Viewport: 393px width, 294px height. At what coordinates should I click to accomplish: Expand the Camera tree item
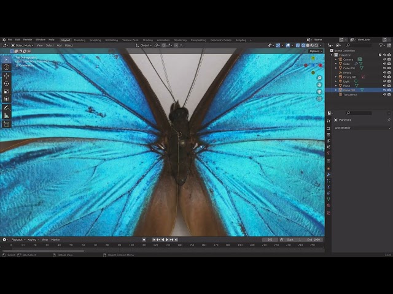[336, 59]
